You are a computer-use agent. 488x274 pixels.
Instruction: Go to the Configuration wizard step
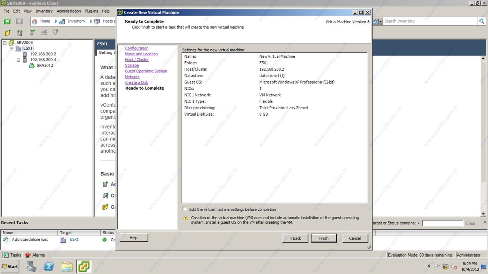[137, 48]
